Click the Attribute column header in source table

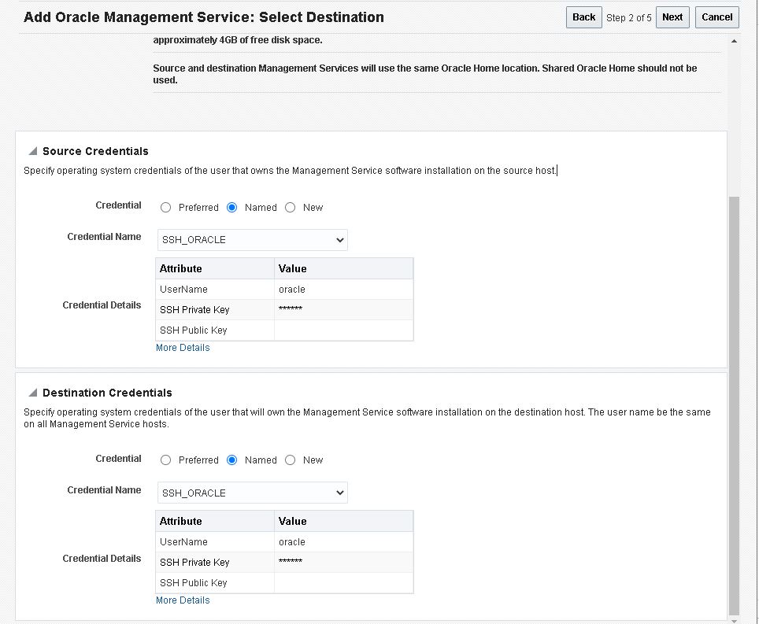tap(180, 268)
